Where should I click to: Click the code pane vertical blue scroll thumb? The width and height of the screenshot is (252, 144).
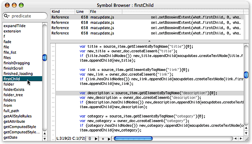pos(246,75)
